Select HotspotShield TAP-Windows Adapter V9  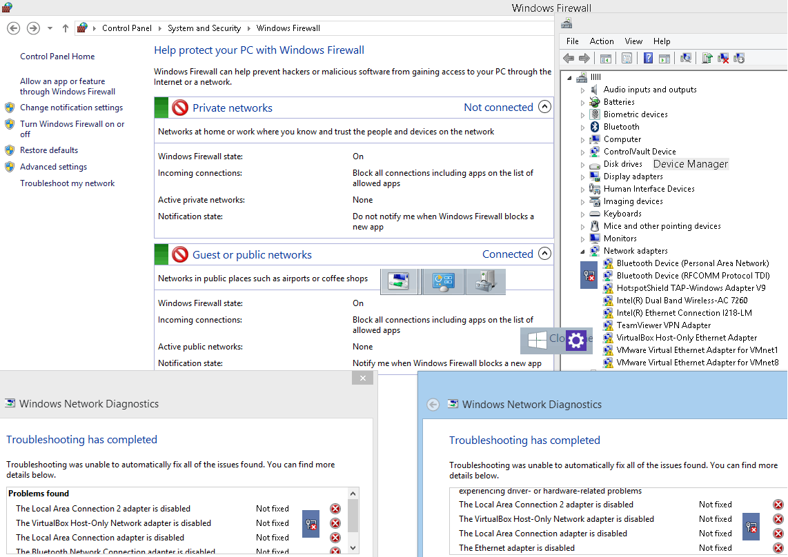click(x=691, y=288)
